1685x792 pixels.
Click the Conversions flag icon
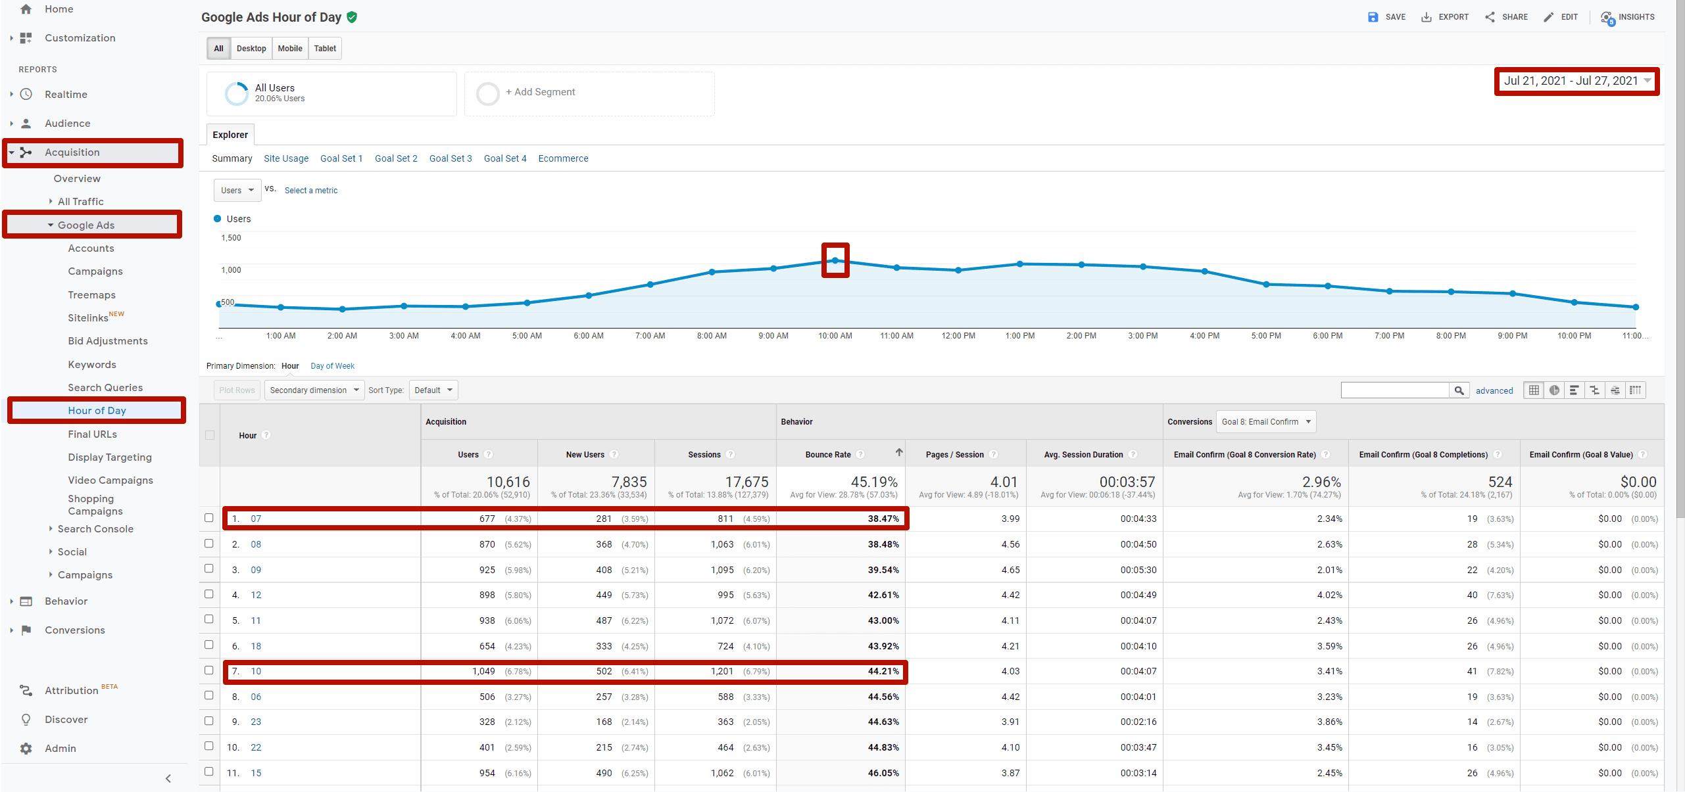point(26,630)
